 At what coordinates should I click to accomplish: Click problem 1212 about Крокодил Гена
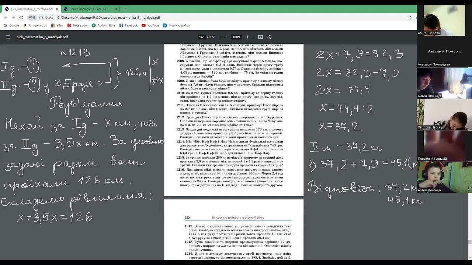point(230,121)
